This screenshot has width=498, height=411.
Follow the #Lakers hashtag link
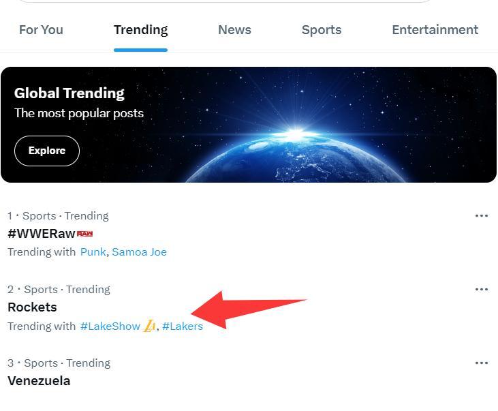click(x=183, y=326)
